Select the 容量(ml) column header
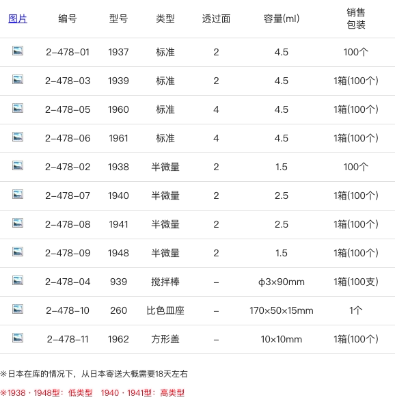 [282, 19]
